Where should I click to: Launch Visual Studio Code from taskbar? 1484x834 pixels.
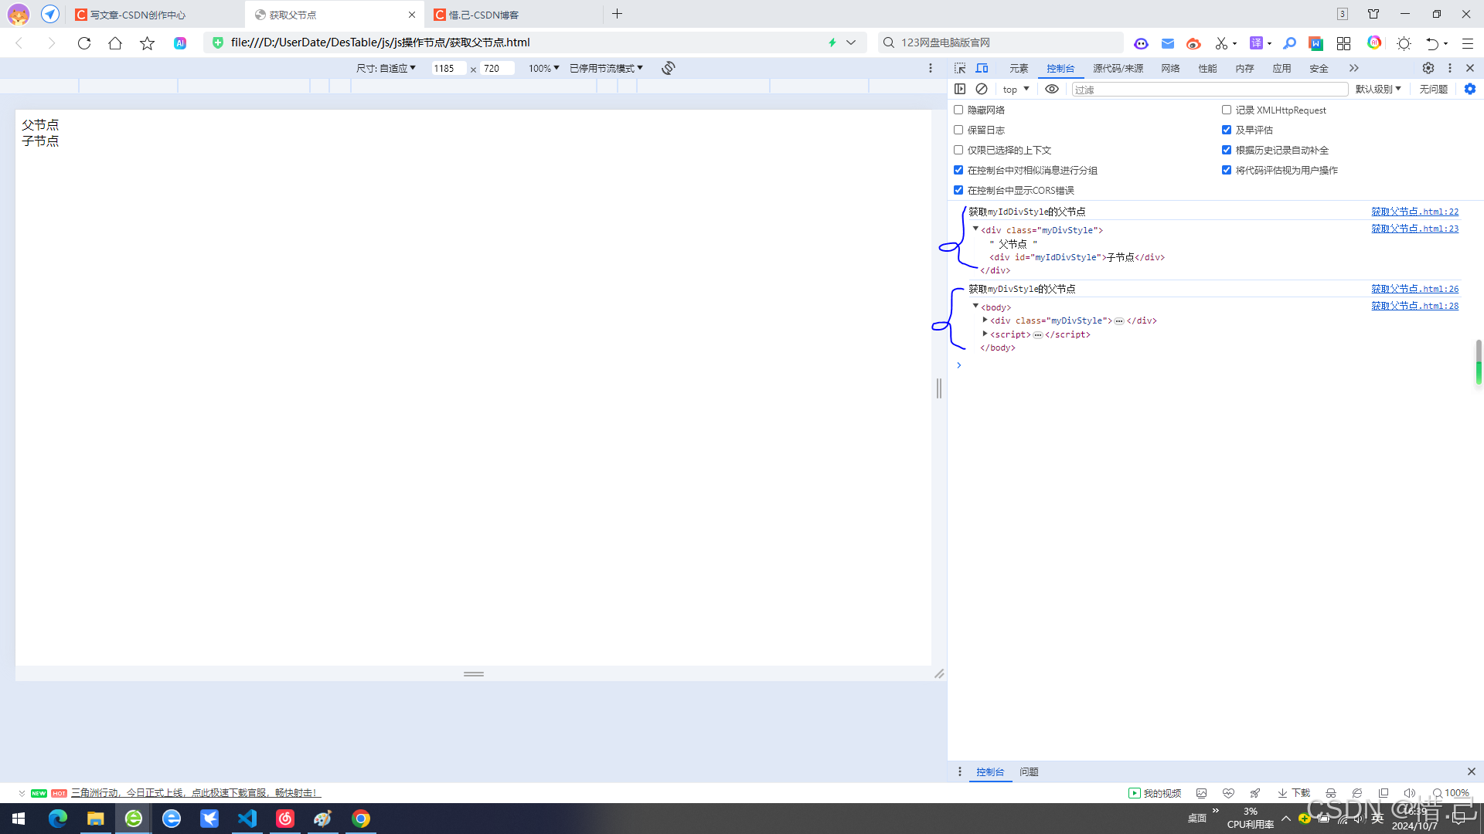247,819
